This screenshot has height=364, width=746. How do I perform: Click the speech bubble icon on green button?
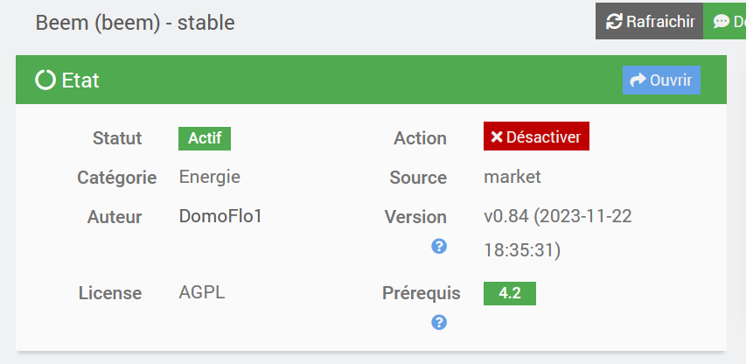coord(722,21)
